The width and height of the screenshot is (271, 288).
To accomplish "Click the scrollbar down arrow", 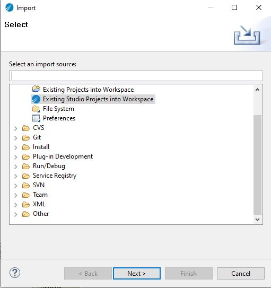I will (257, 220).
